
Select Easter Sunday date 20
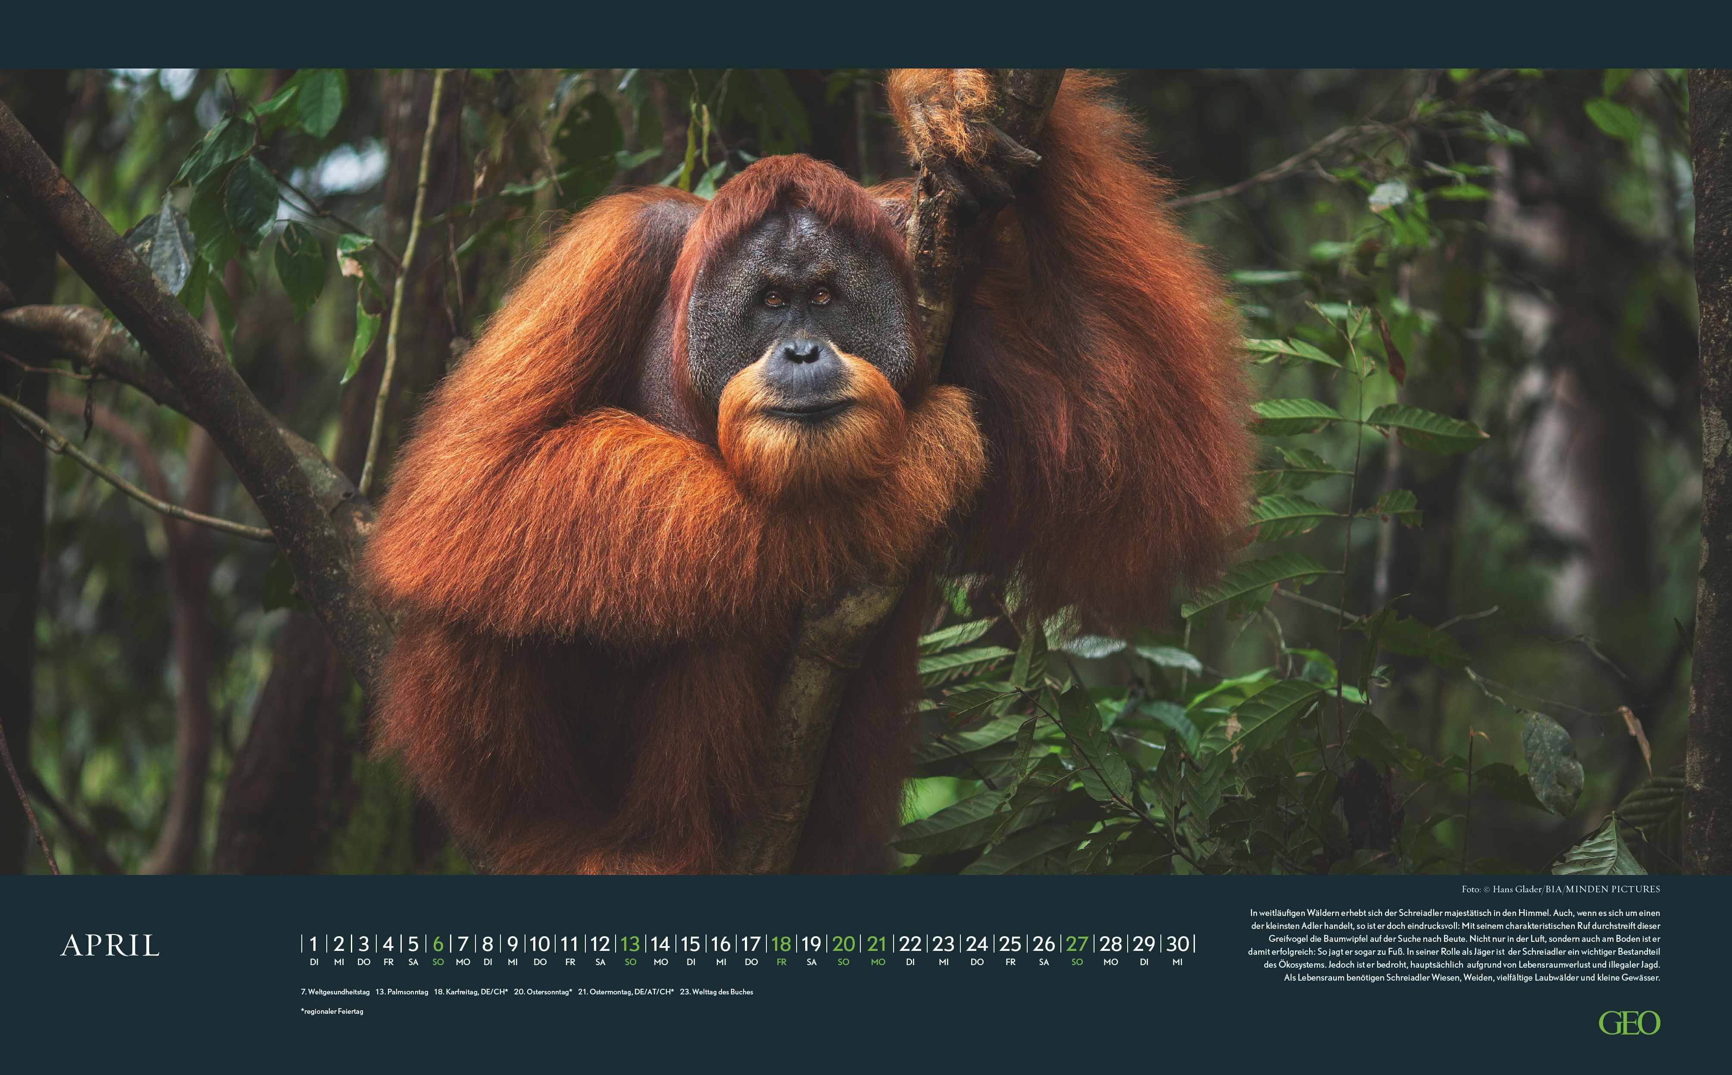[x=843, y=944]
